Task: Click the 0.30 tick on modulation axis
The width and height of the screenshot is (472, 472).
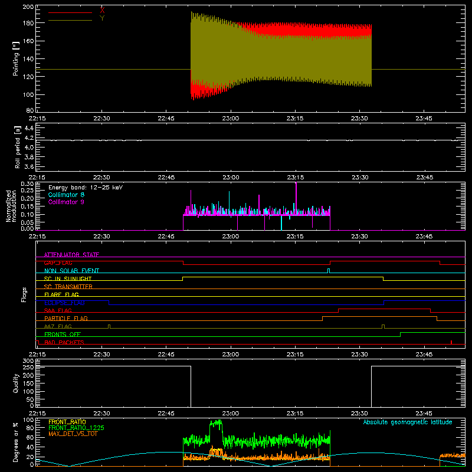Action: [27, 183]
